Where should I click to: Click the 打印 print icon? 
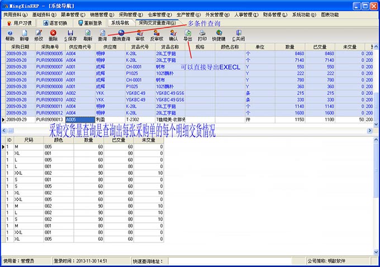202,35
